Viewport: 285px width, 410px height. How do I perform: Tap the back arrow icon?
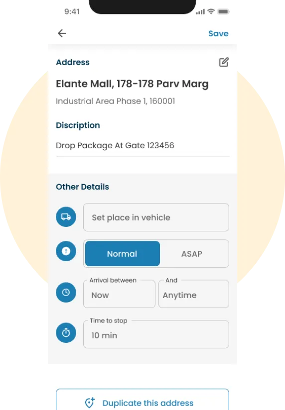pos(62,33)
